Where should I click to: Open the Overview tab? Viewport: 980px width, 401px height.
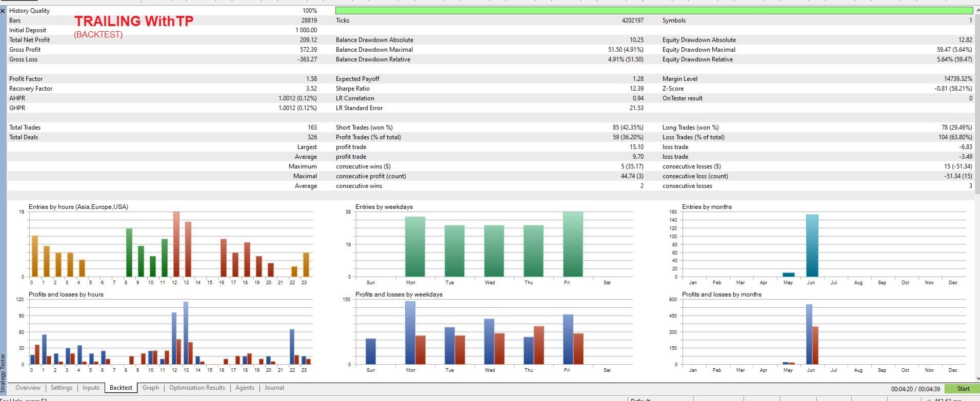click(28, 388)
